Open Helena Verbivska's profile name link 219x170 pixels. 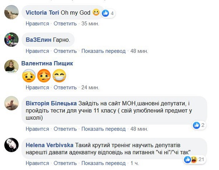(x=49, y=145)
